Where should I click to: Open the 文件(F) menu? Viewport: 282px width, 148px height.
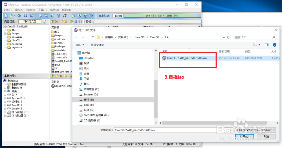point(7,10)
